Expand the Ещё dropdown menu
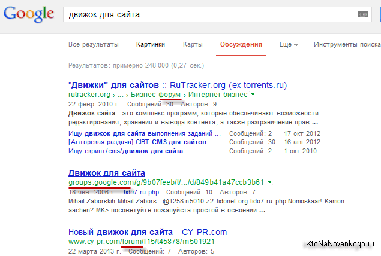381x256 pixels. (x=289, y=45)
